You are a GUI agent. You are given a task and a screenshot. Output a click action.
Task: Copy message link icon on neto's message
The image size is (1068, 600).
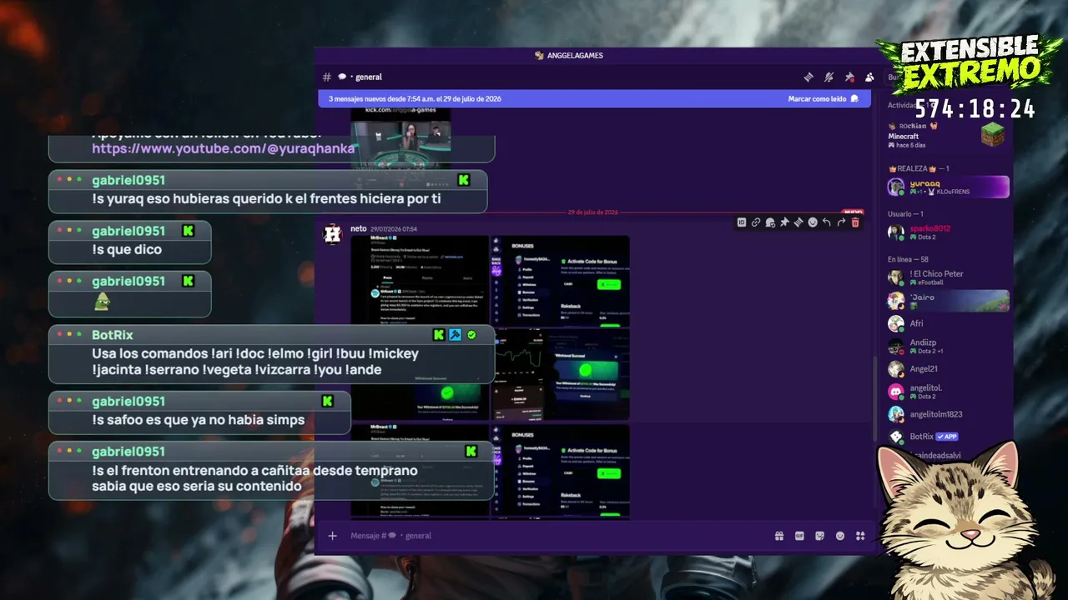tap(755, 222)
